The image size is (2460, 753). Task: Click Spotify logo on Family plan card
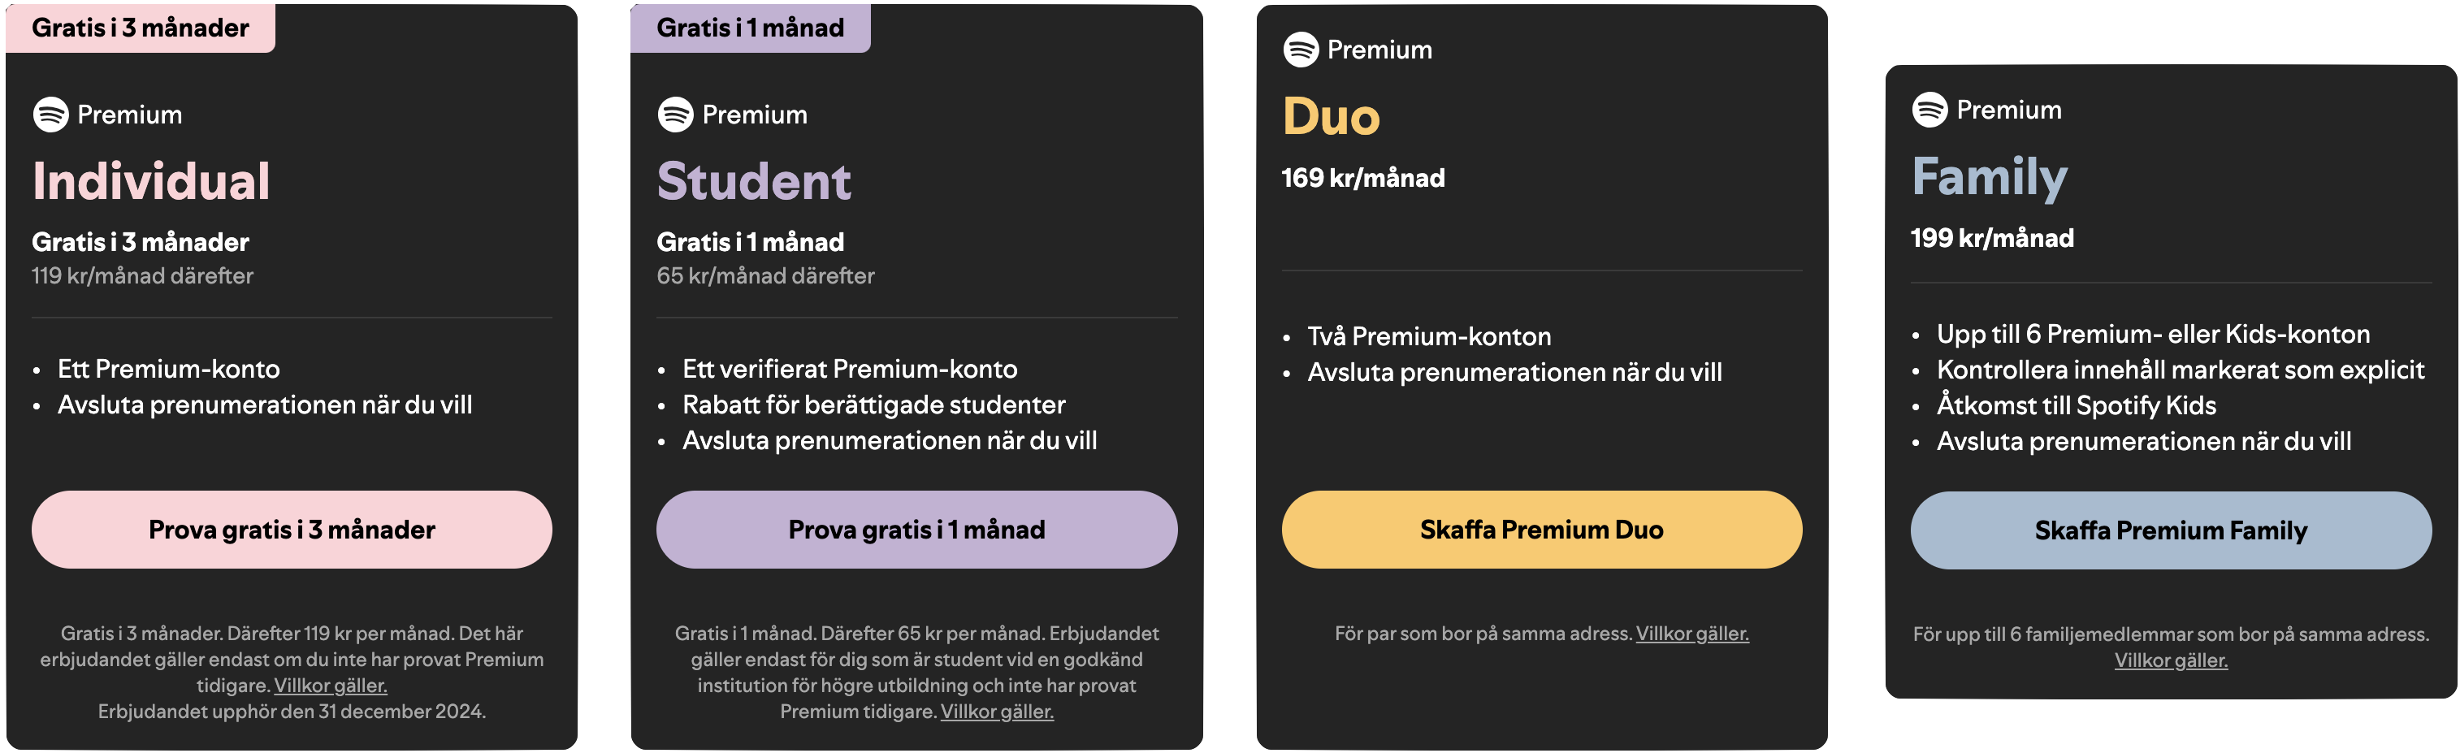1929,110
